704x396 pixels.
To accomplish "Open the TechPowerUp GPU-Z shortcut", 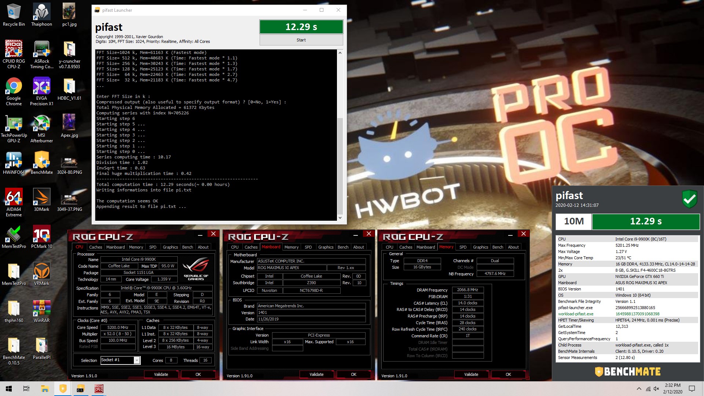I will click(14, 128).
